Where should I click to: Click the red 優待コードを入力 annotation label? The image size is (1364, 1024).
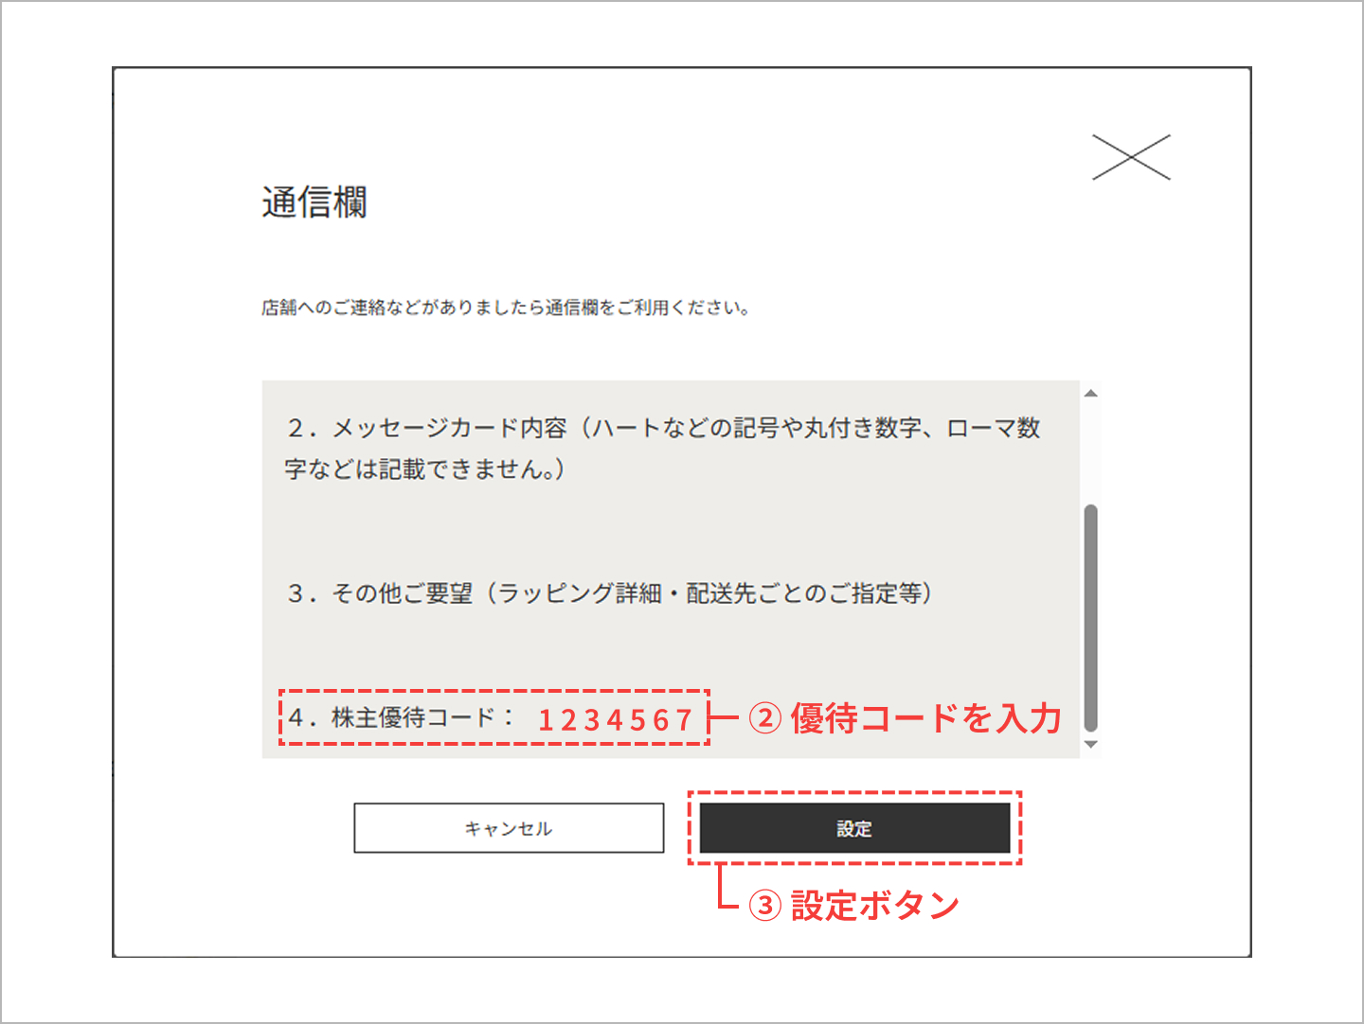point(925,718)
